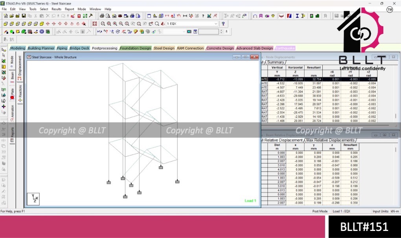The image size is (401, 238).
Task: Click the Save floppy disk icon
Action: 24,16
